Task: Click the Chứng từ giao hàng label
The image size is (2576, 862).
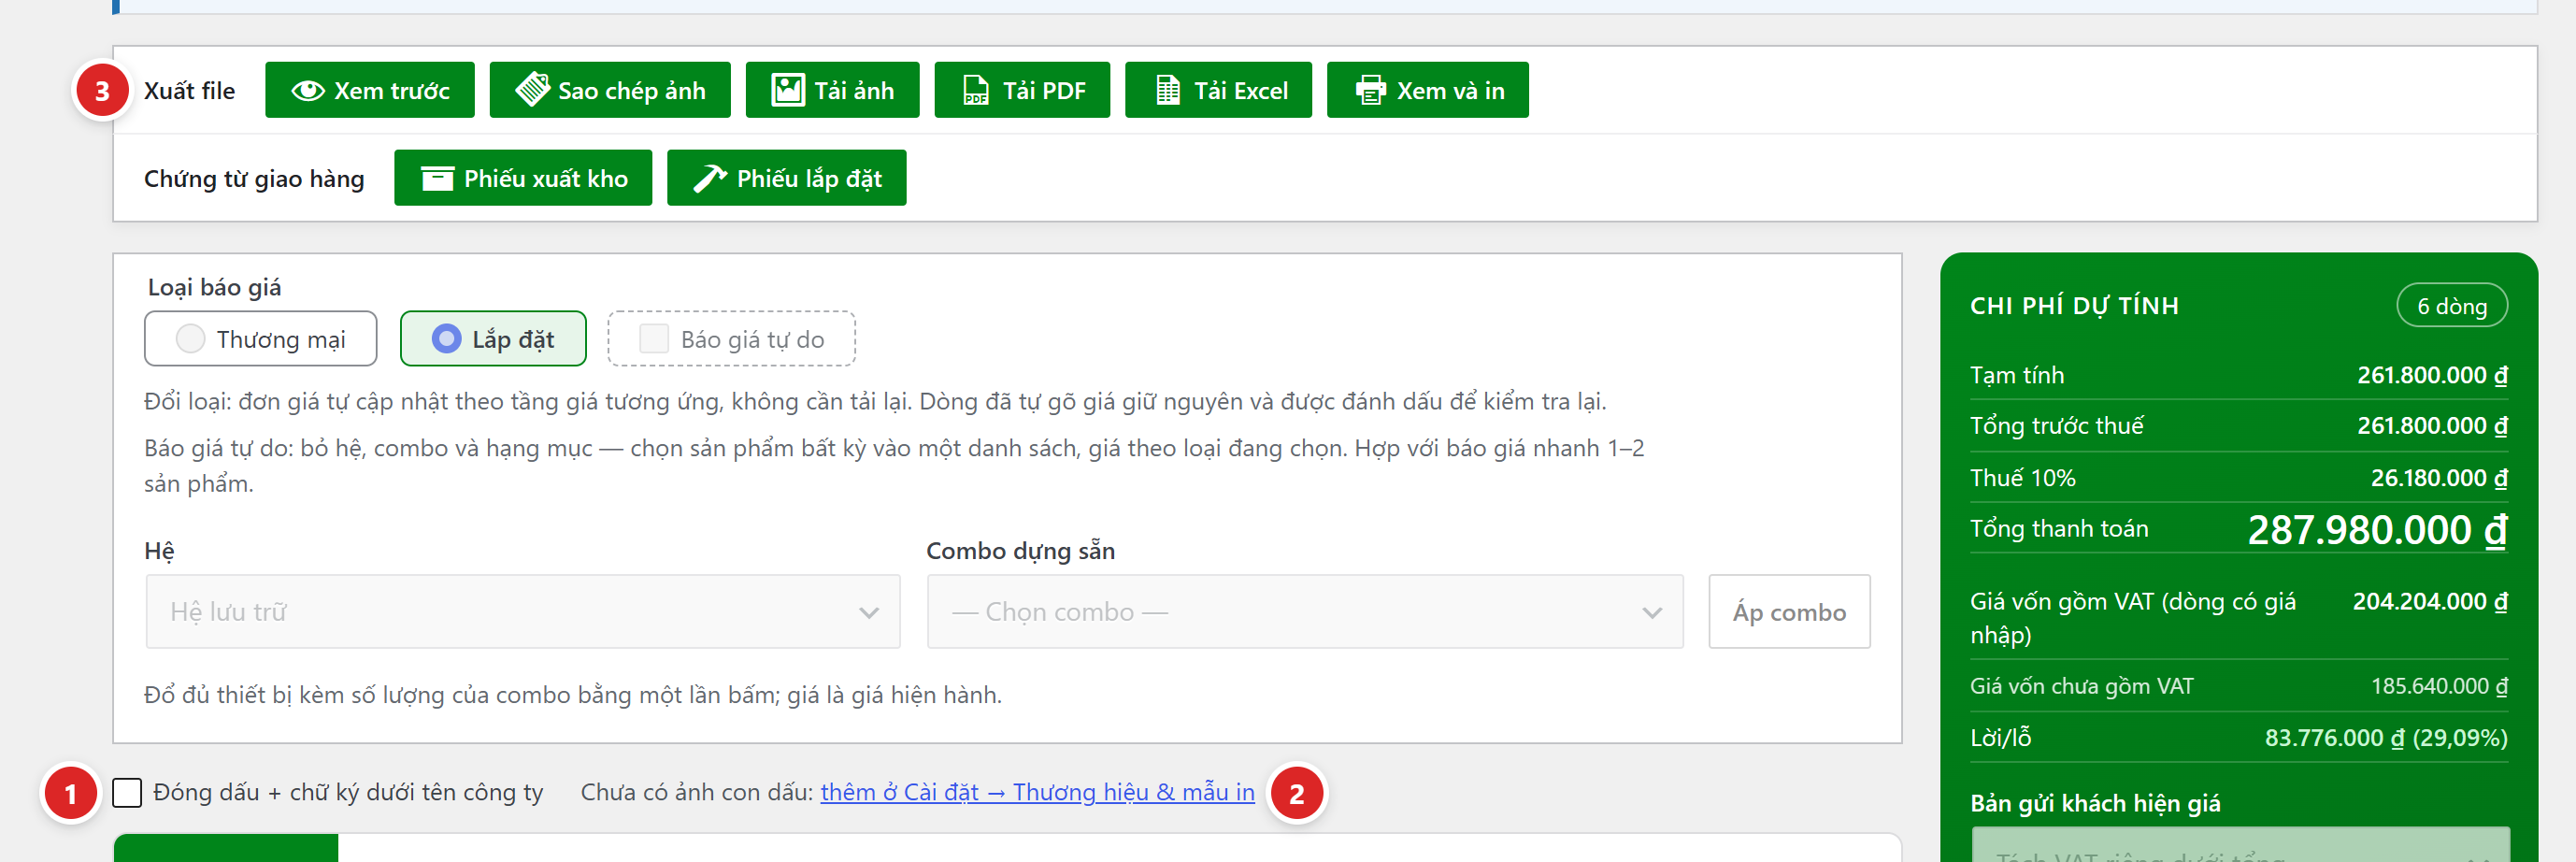Action: [x=254, y=179]
